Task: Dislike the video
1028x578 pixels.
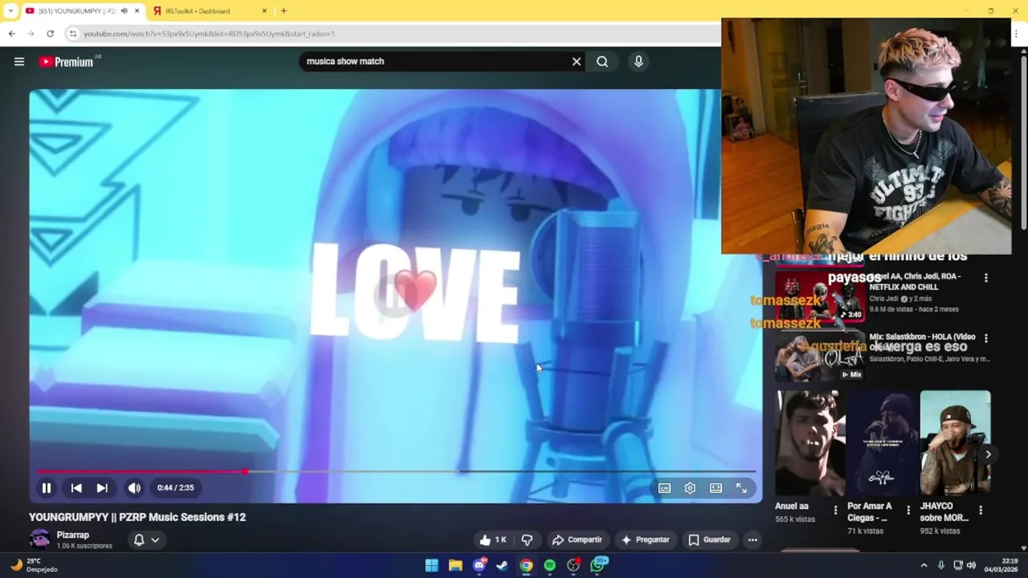Action: pyautogui.click(x=527, y=539)
